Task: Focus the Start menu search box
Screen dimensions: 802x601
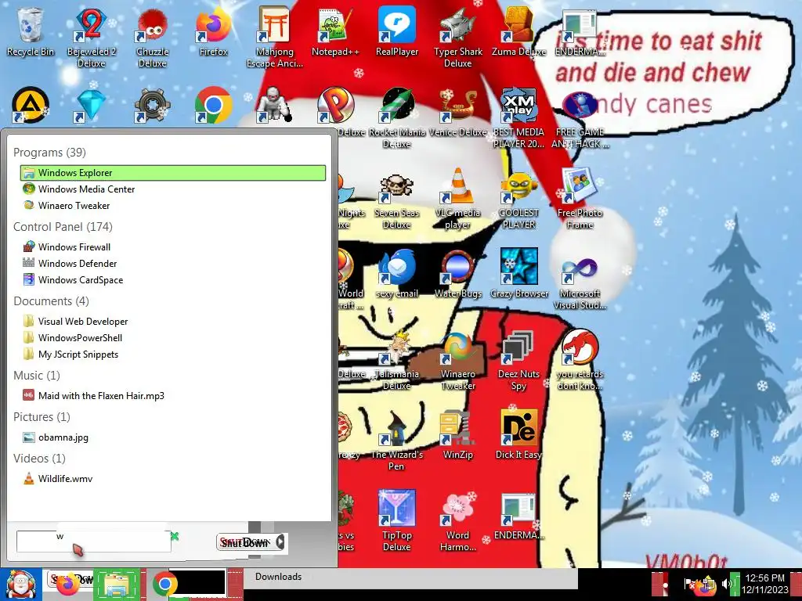Action: point(94,542)
